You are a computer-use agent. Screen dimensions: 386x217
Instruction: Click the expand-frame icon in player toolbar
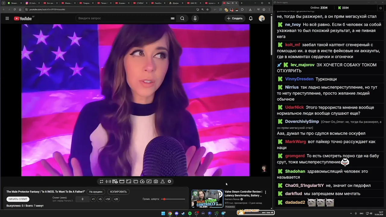pyautogui.click(x=128, y=181)
